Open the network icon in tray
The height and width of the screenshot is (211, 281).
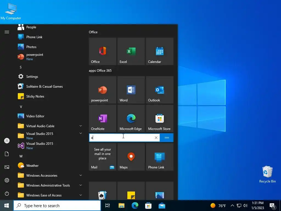point(239,206)
